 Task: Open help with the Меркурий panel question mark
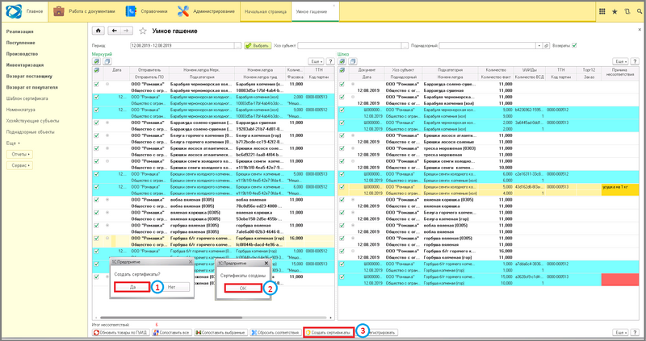[330, 62]
